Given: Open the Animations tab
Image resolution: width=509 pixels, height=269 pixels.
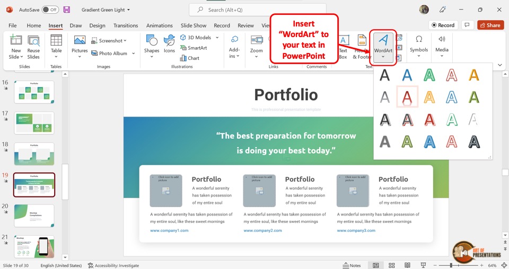Looking at the screenshot, I should click(x=160, y=25).
